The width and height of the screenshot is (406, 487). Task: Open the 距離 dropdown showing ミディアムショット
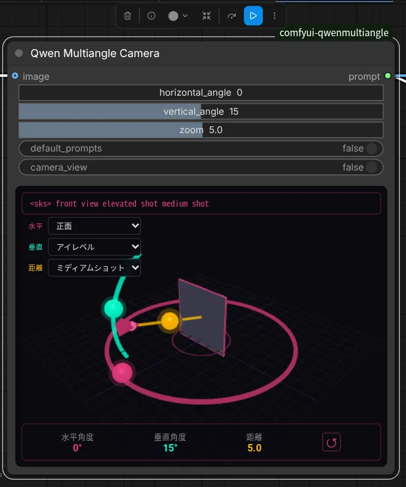tap(94, 267)
